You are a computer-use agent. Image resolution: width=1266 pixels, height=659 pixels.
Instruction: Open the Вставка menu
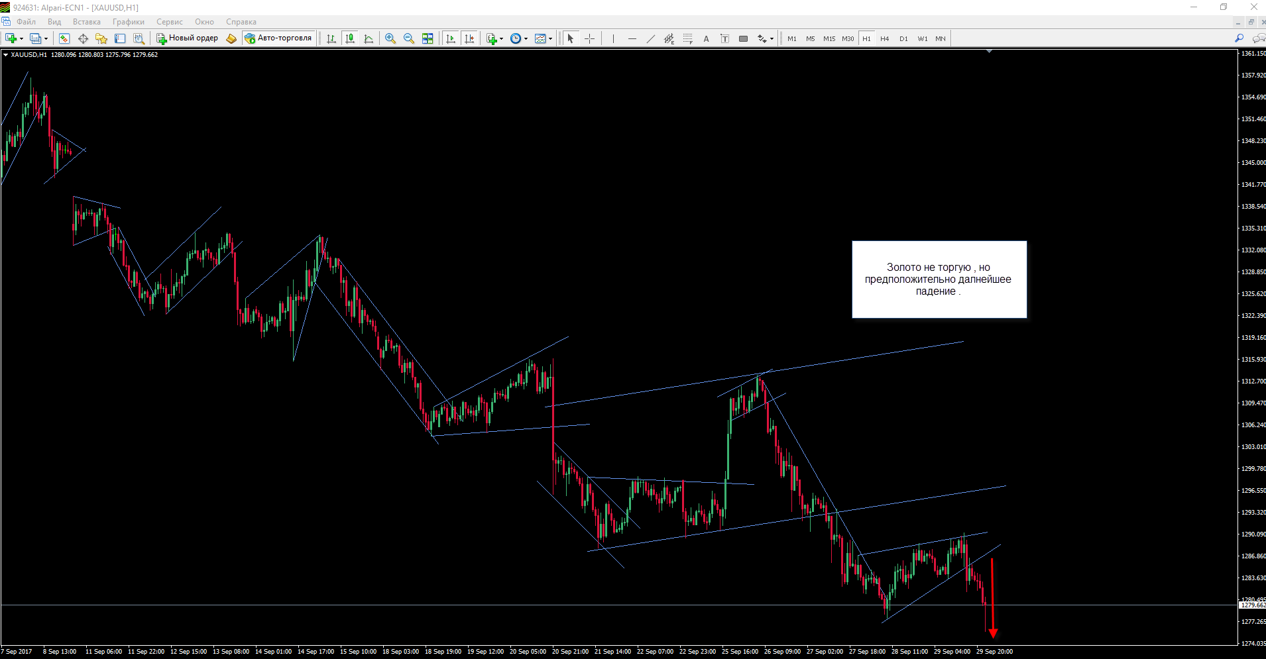coord(87,22)
